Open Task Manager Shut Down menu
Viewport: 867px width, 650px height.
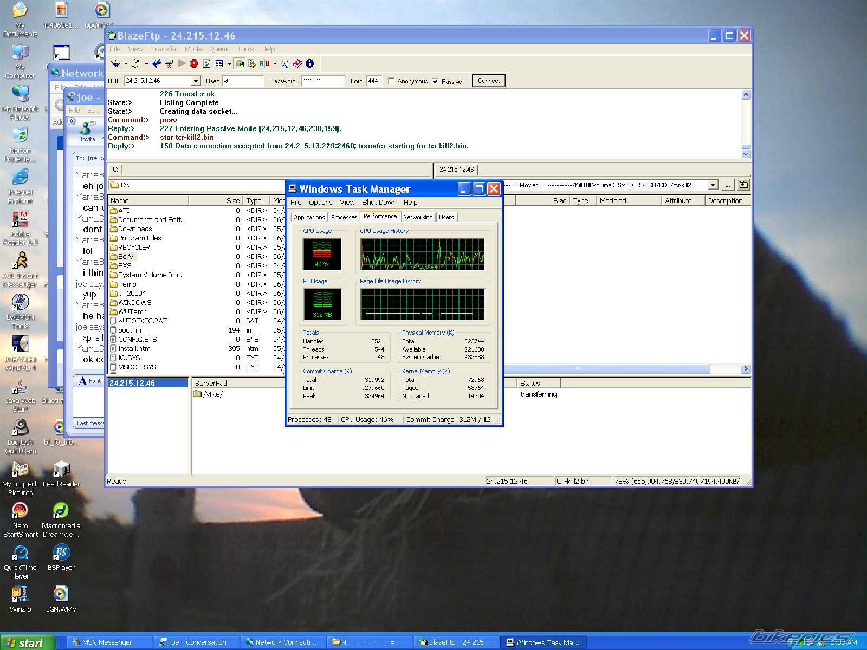click(379, 202)
